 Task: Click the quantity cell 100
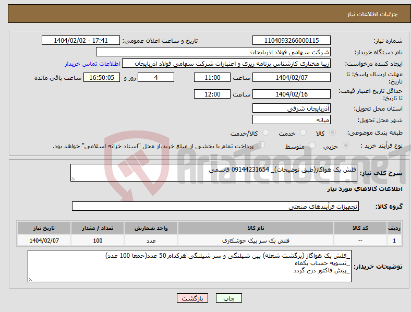[98, 241]
